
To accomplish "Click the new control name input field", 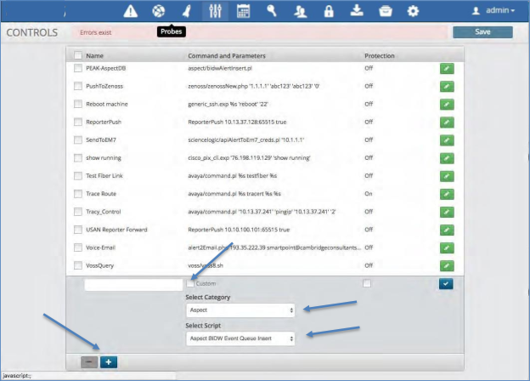I will tap(133, 284).
